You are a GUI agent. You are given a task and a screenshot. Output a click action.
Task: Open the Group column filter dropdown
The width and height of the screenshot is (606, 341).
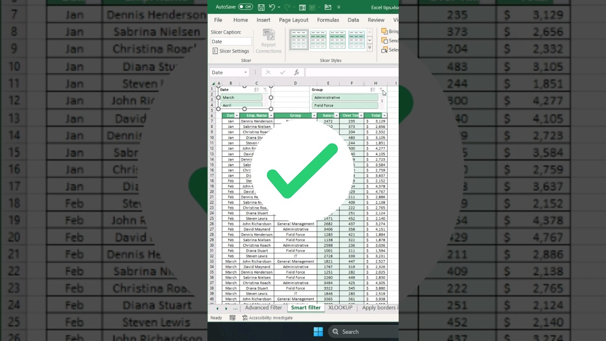314,116
